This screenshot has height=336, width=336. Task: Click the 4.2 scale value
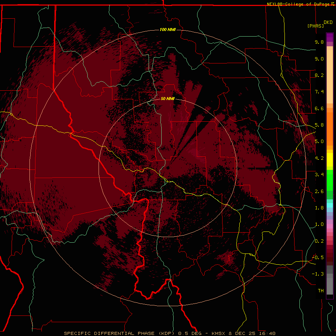click(319, 158)
